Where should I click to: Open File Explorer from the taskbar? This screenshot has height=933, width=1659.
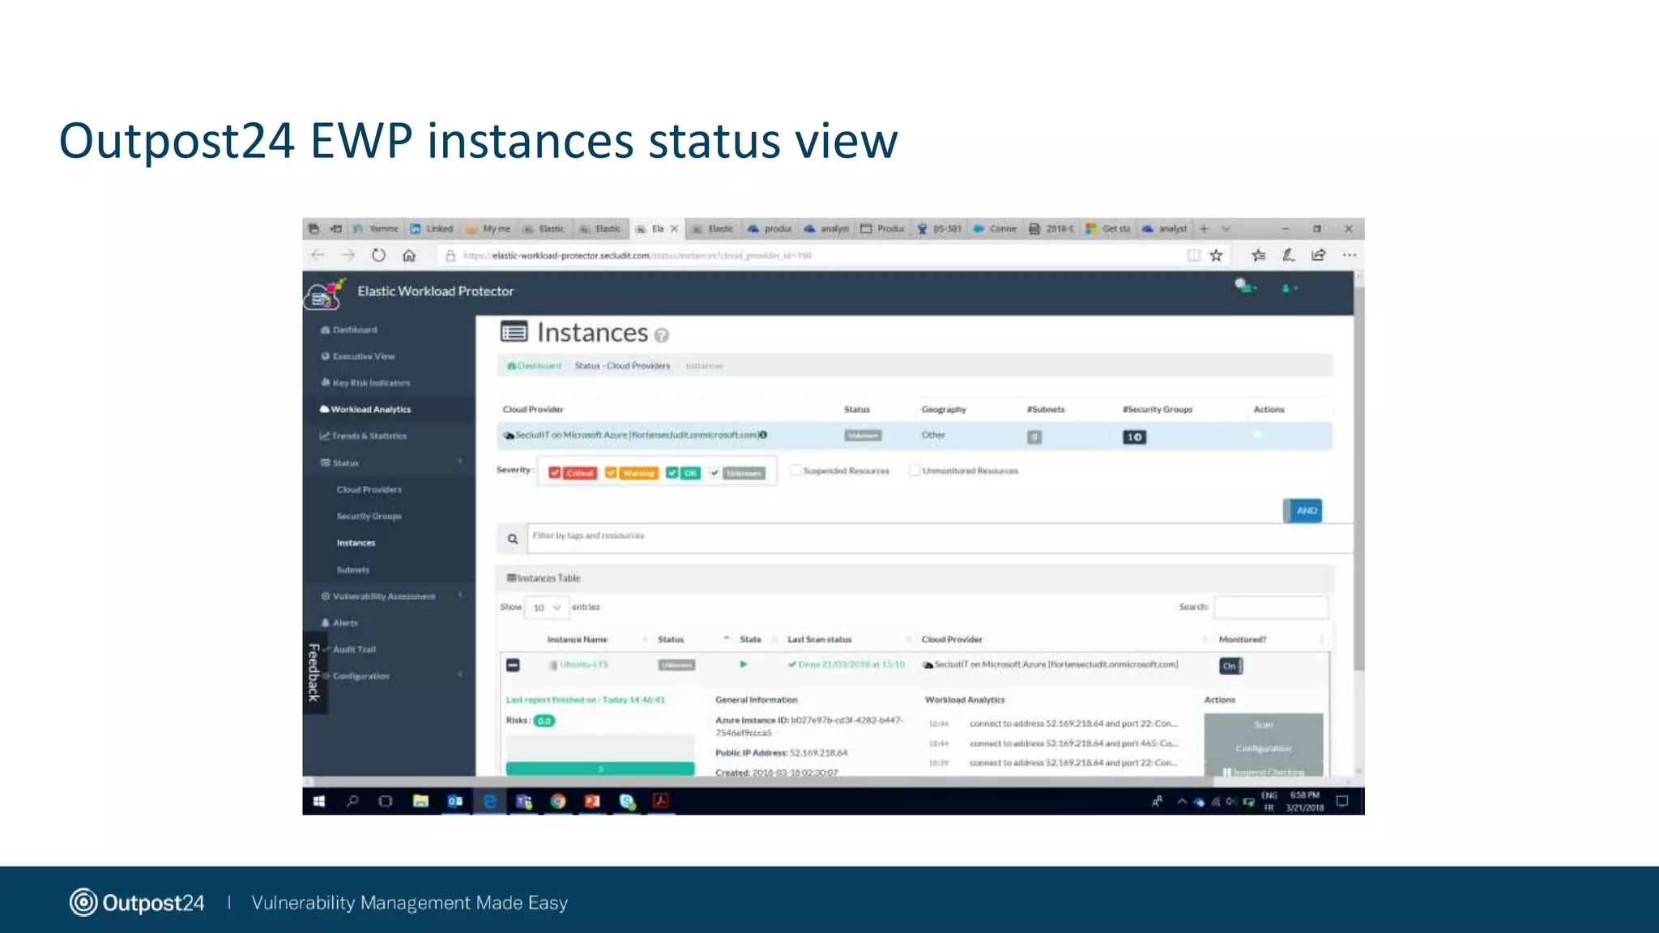420,802
